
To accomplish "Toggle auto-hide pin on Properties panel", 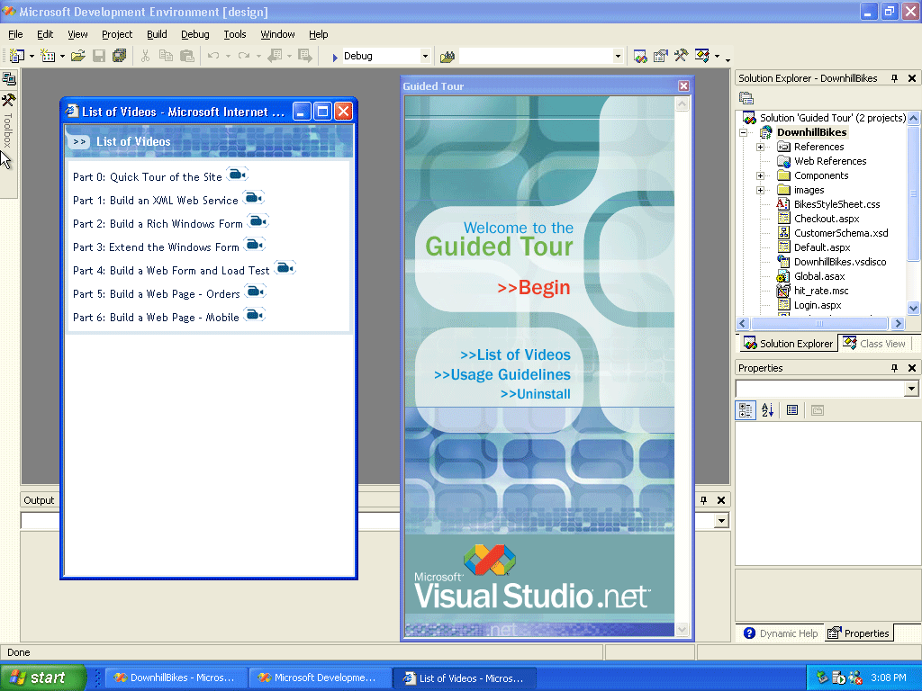I will [x=894, y=368].
